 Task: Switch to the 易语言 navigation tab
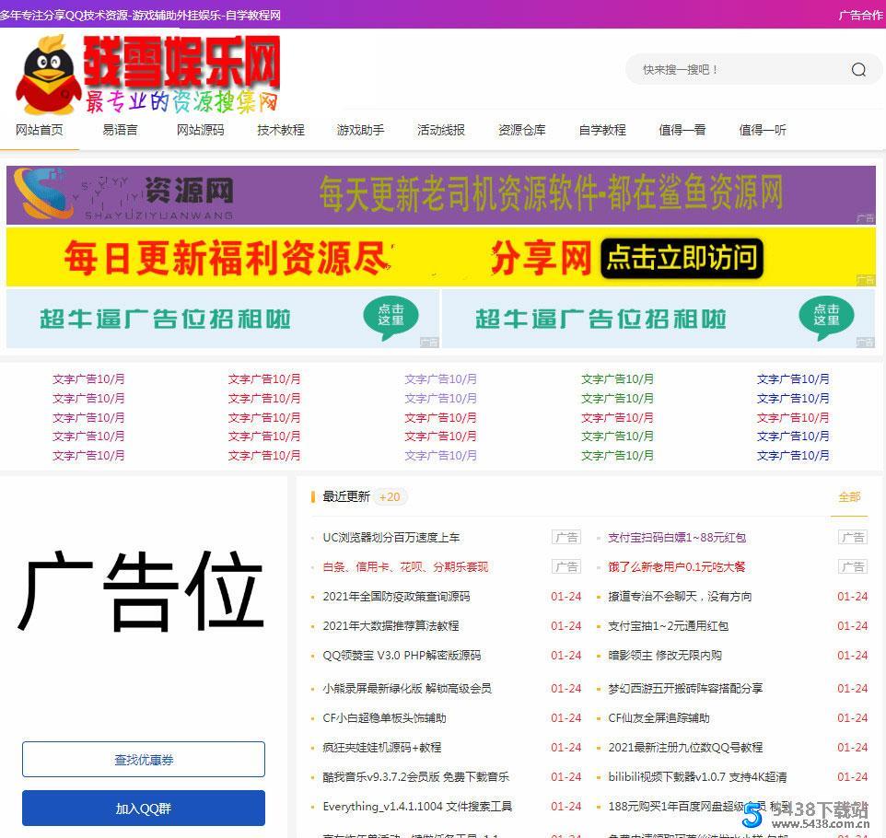(x=120, y=130)
